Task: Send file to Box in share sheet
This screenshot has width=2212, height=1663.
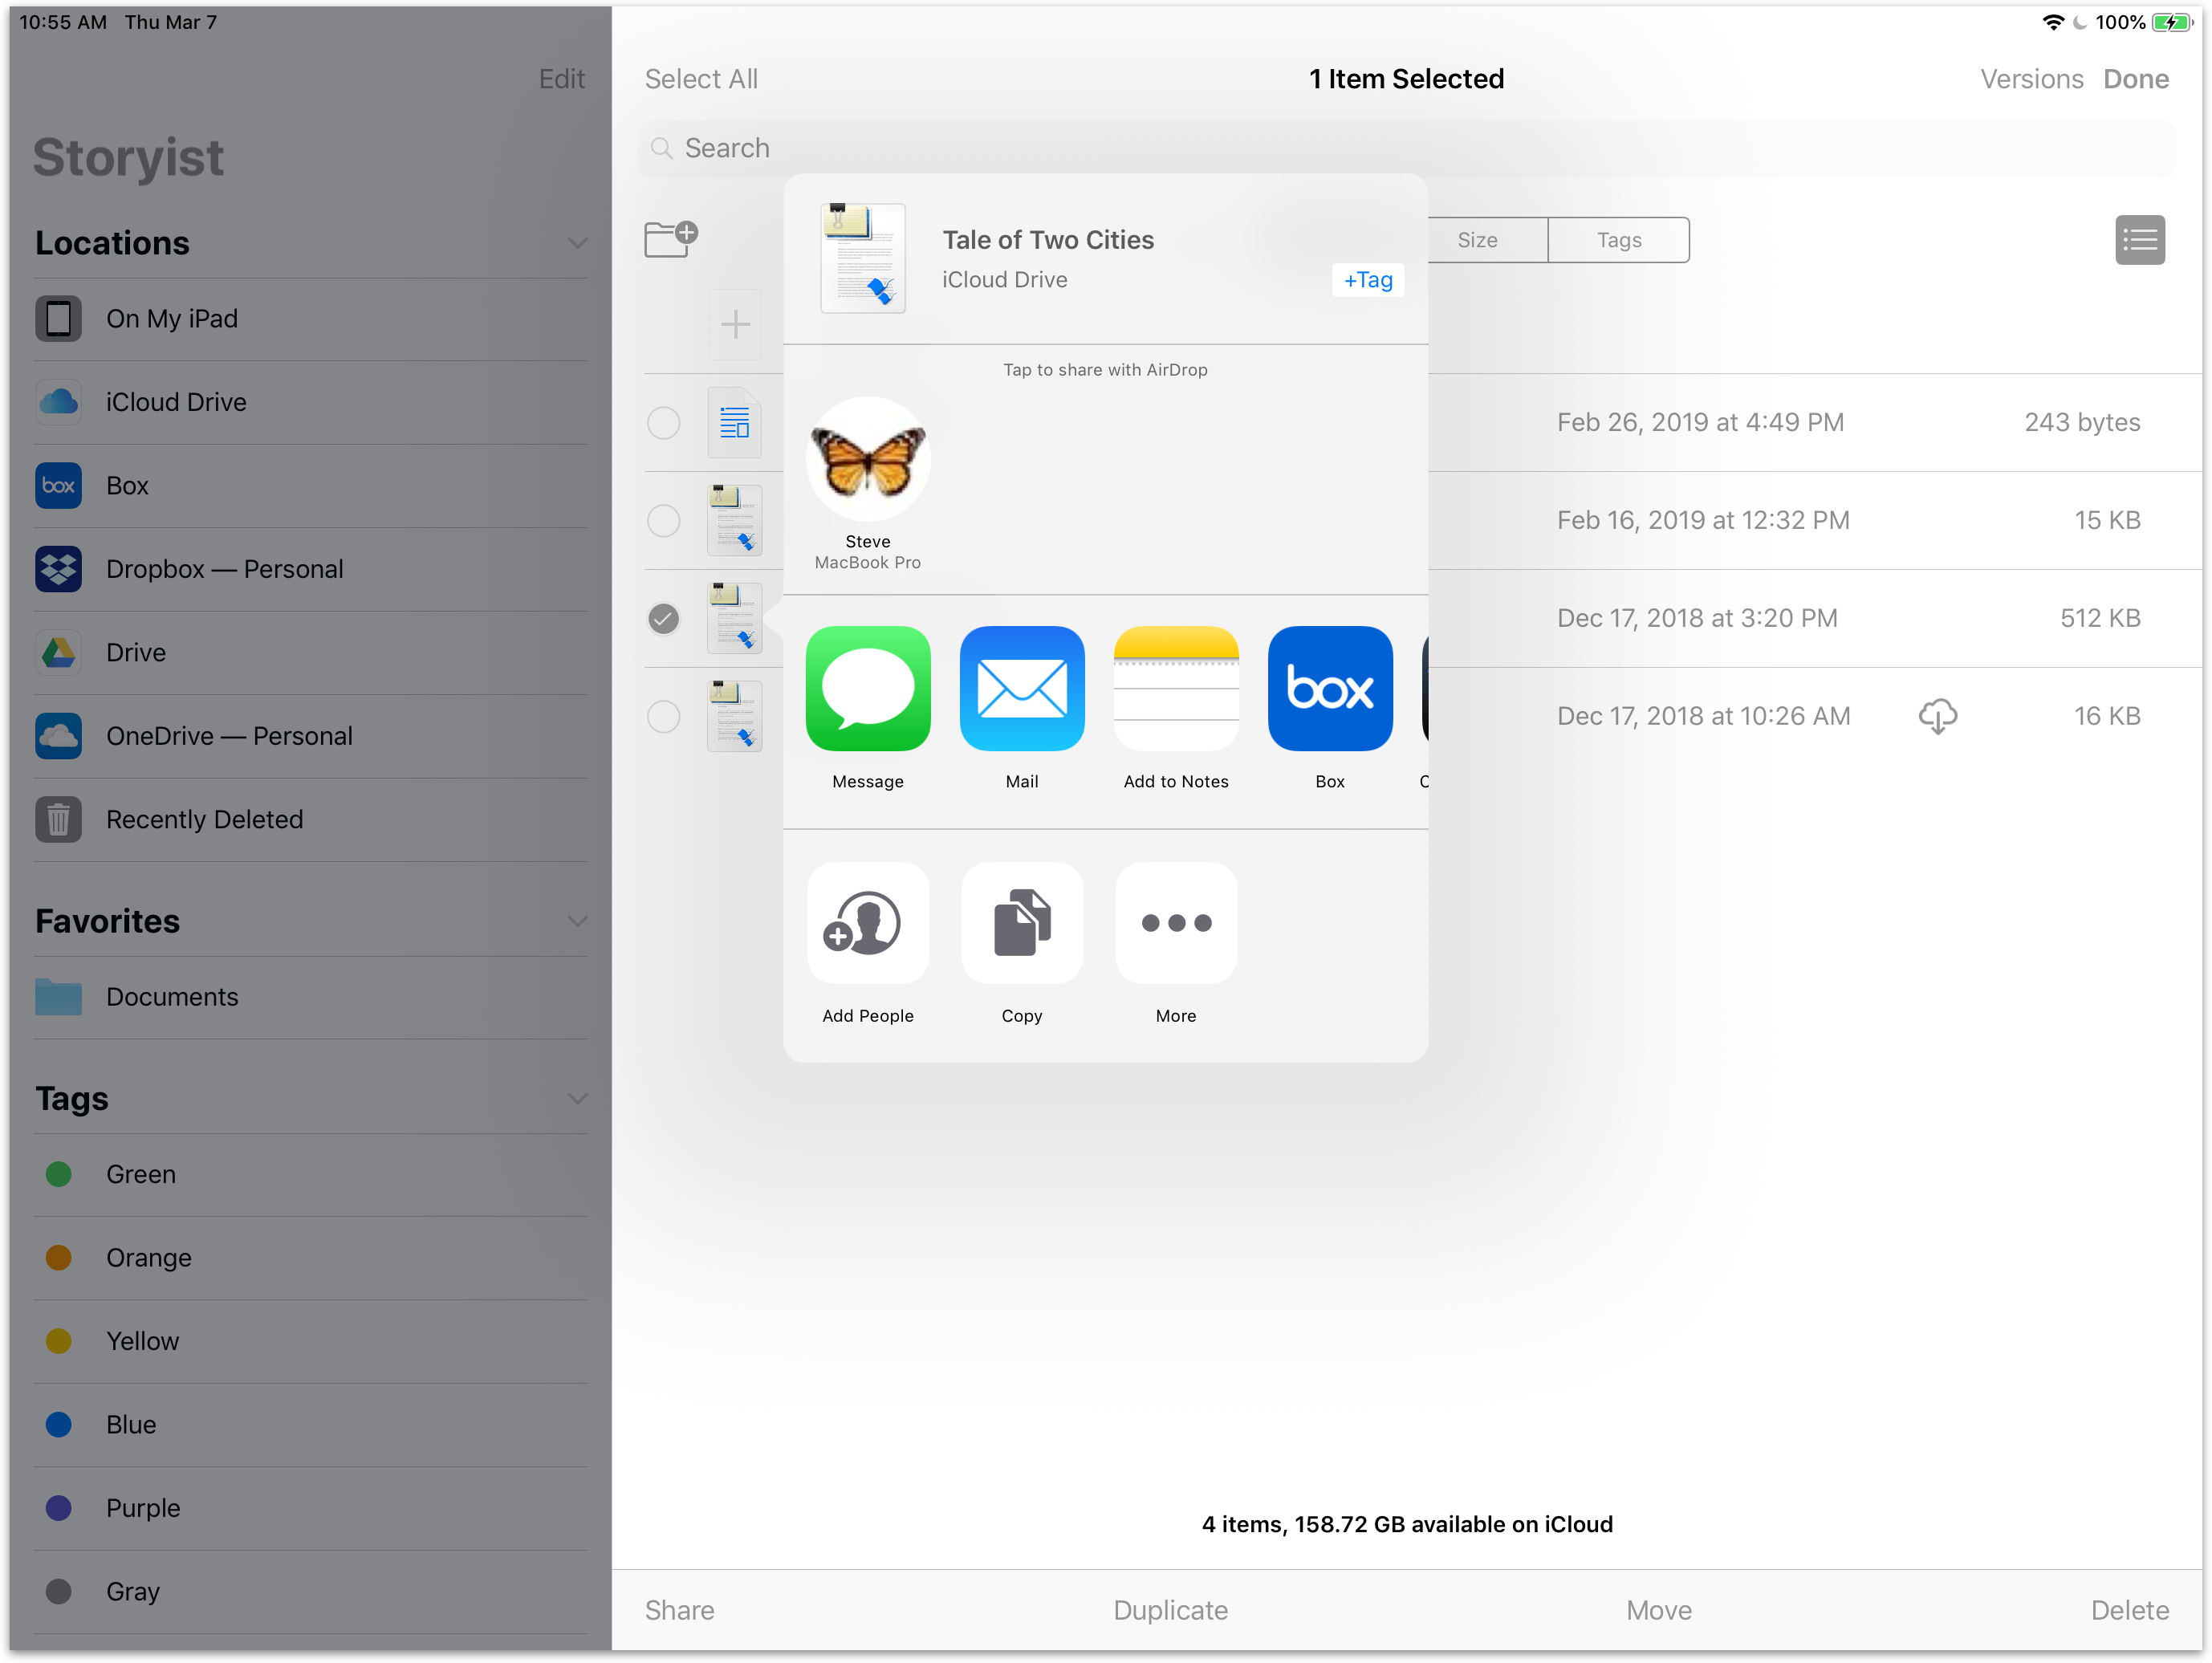Action: pyautogui.click(x=1329, y=688)
